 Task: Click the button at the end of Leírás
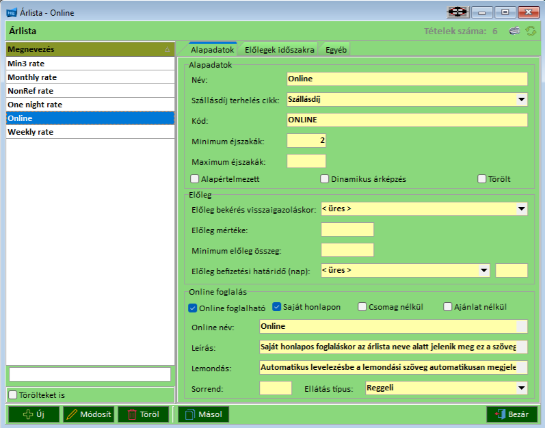click(522, 347)
